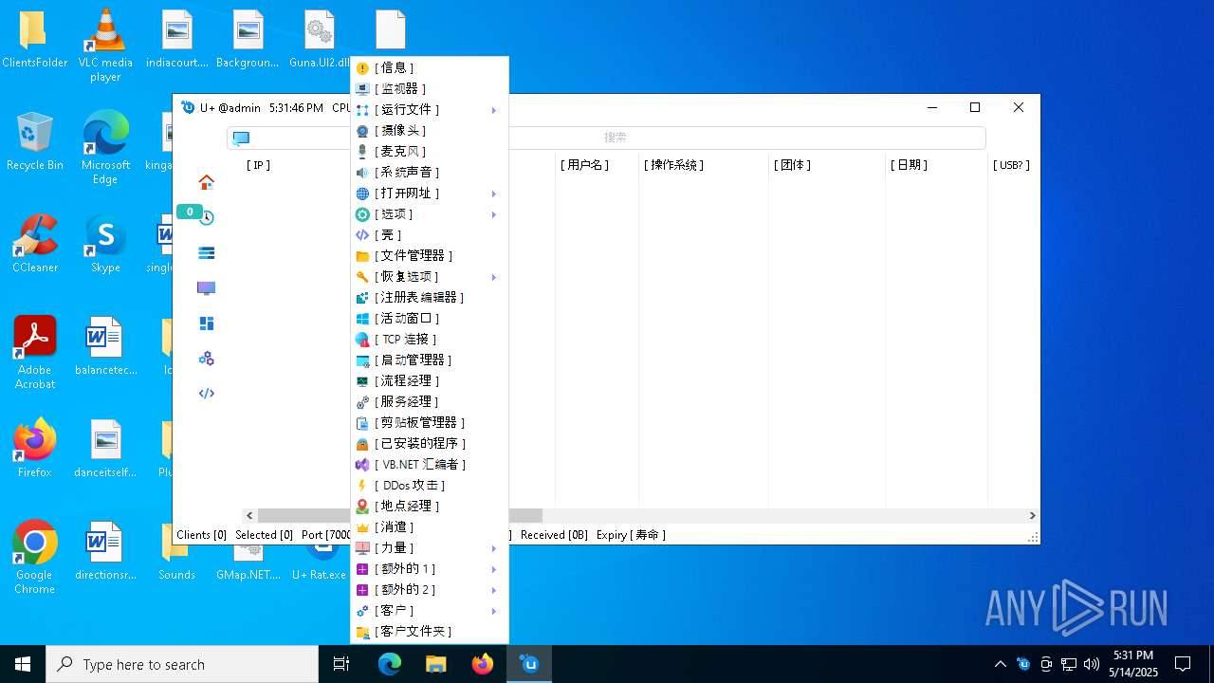Select the monitor icon in U+ sidebar
Viewport: 1214px width, 683px height.
[206, 288]
